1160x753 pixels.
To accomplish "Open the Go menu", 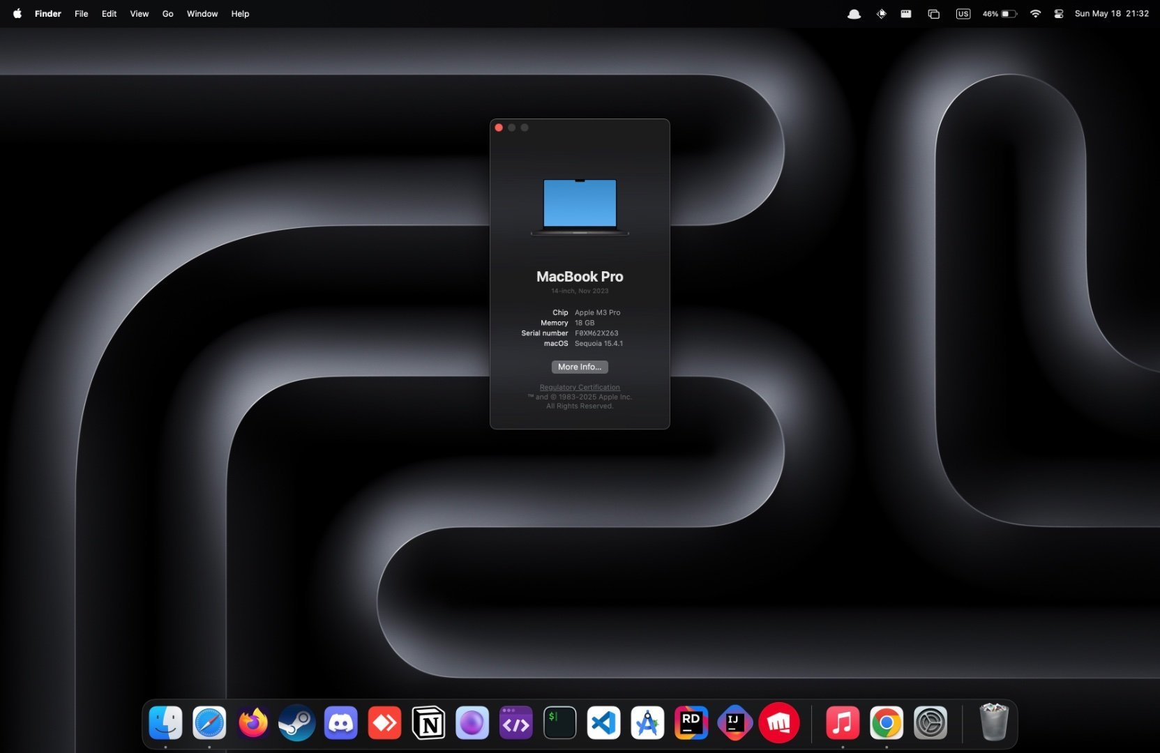I will point(168,14).
